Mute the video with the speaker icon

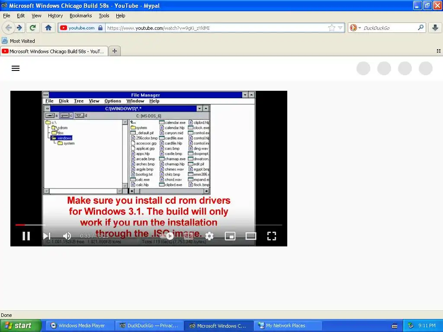pos(67,236)
